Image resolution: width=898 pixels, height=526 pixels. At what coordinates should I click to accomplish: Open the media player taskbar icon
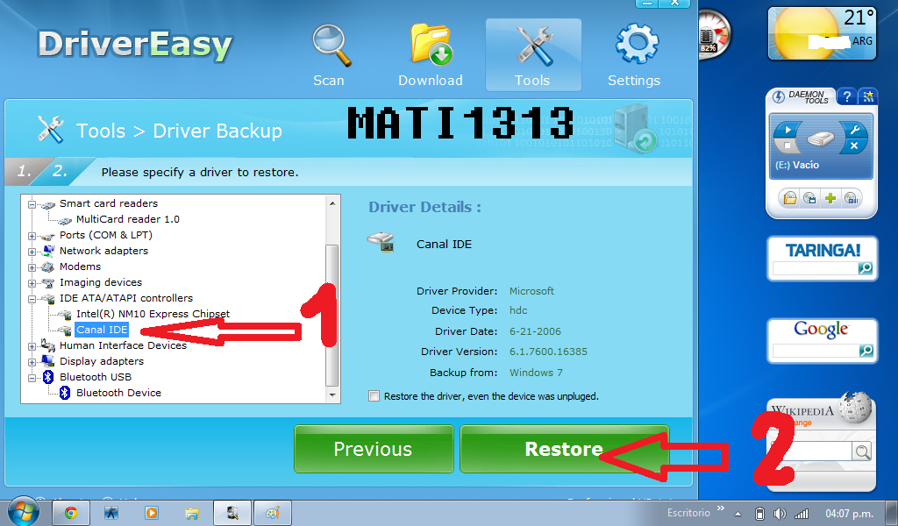coord(151,513)
